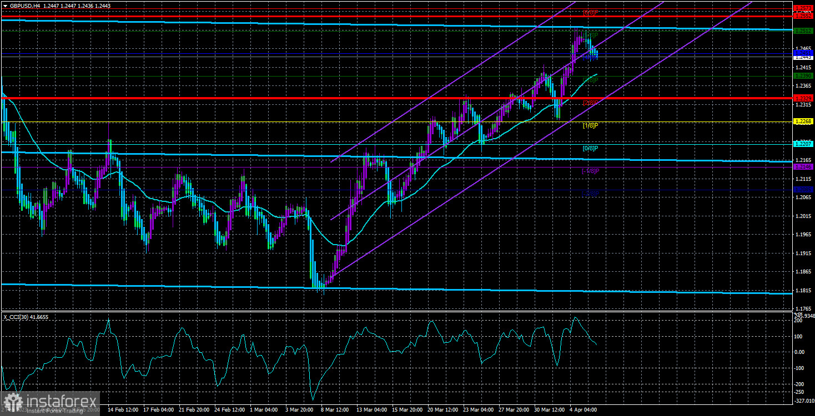Select the 1.2268 yellow price tag
This screenshot has height=416, width=815.
point(803,121)
